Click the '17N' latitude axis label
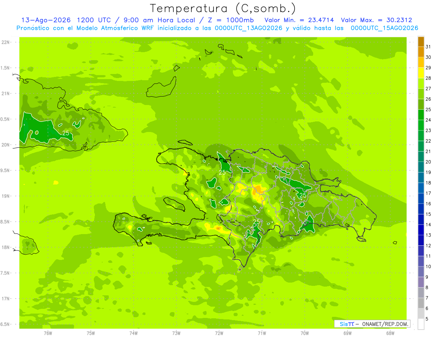 pos(5,299)
